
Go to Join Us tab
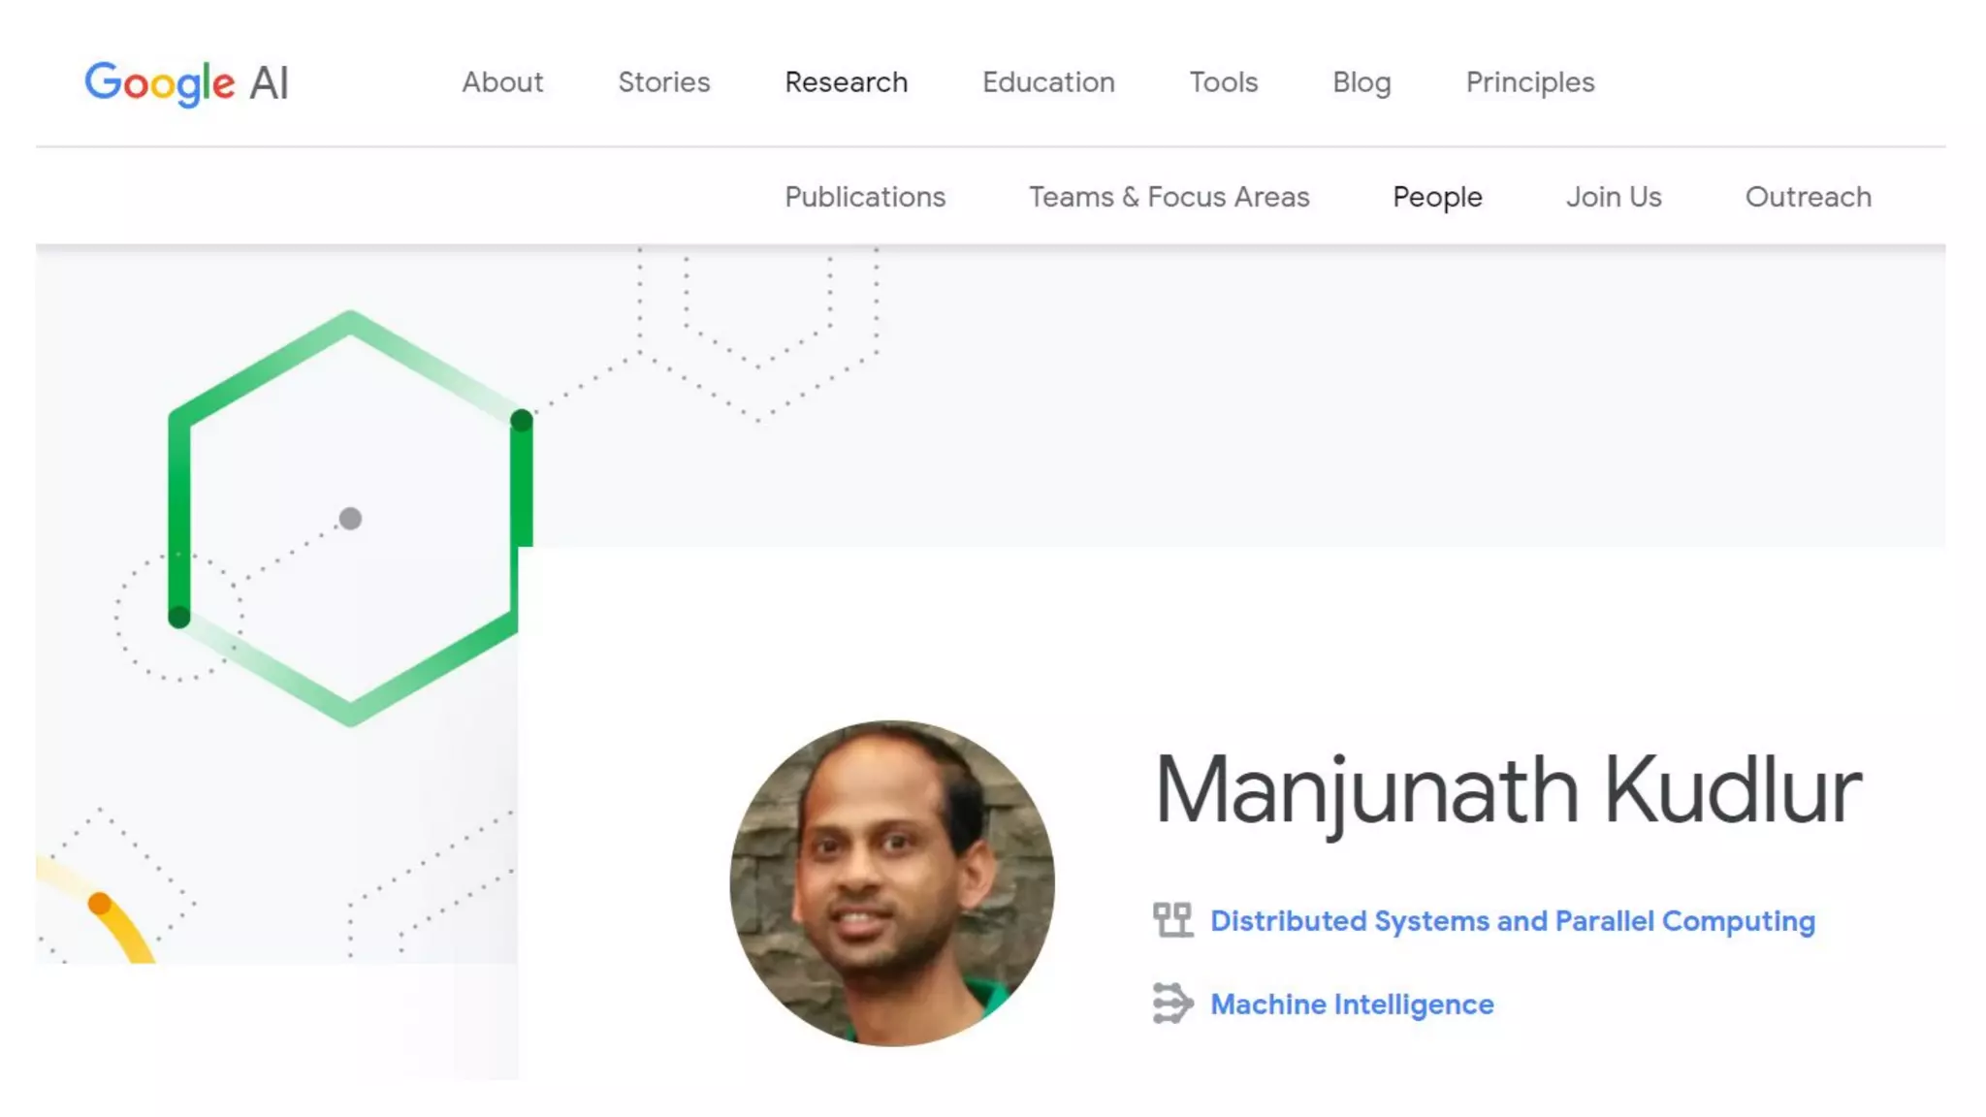[1614, 197]
